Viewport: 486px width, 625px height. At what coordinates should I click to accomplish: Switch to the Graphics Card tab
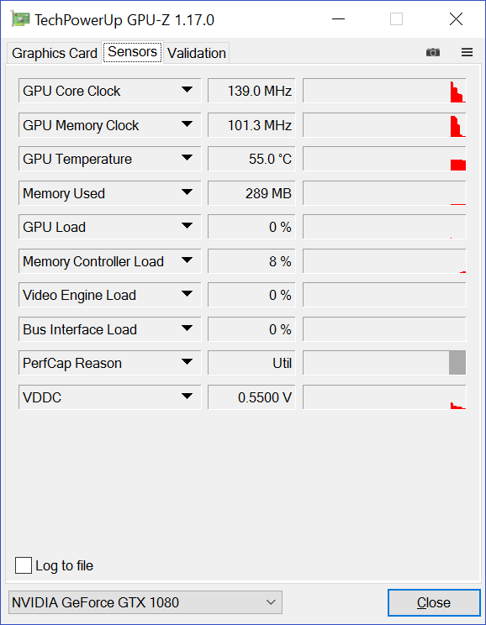click(55, 53)
